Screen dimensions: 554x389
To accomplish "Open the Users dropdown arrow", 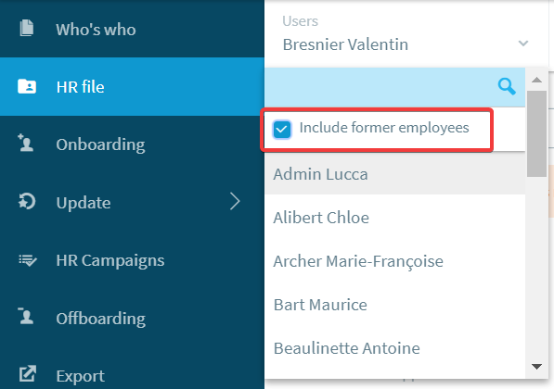I will pyautogui.click(x=523, y=44).
